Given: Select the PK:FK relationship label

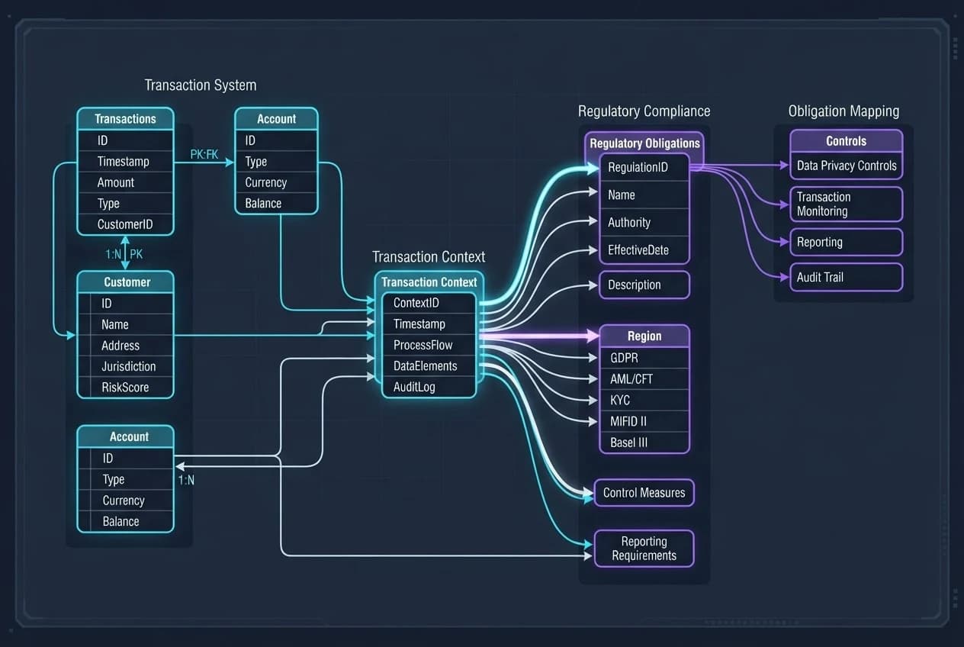Looking at the screenshot, I should click(204, 155).
